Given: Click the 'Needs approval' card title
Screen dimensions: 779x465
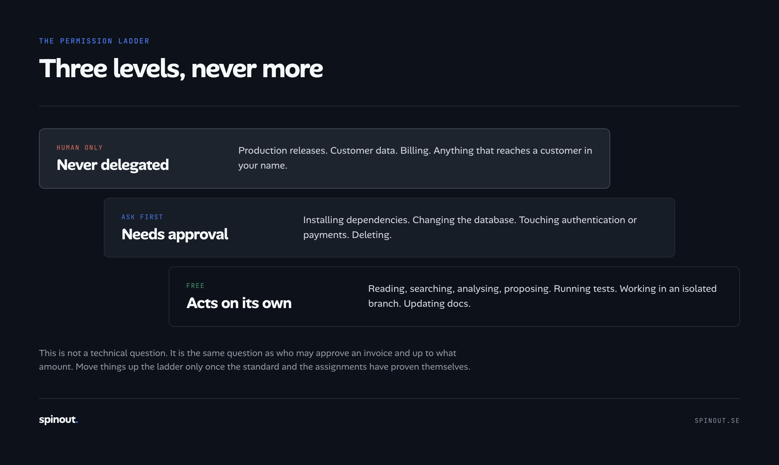Looking at the screenshot, I should [x=175, y=234].
